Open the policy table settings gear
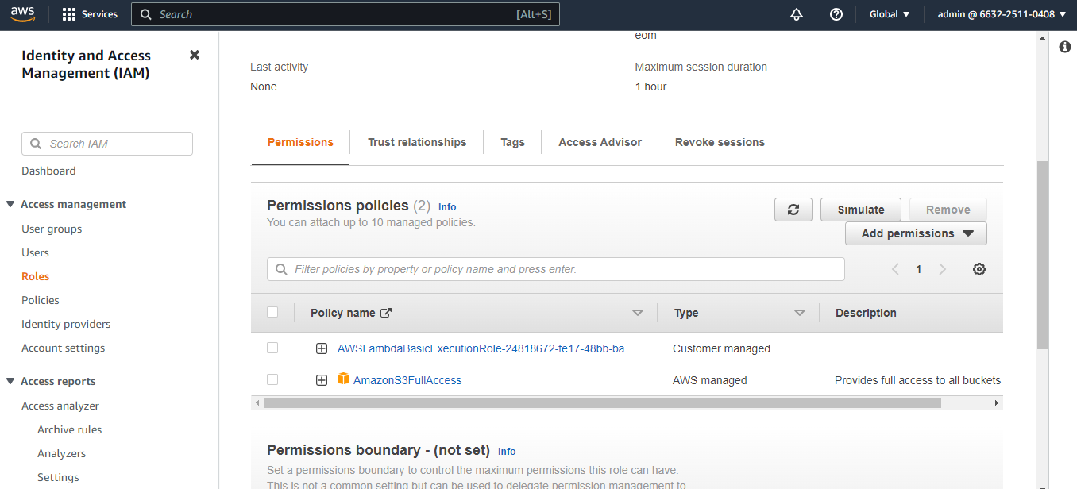This screenshot has height=489, width=1077. 979,269
